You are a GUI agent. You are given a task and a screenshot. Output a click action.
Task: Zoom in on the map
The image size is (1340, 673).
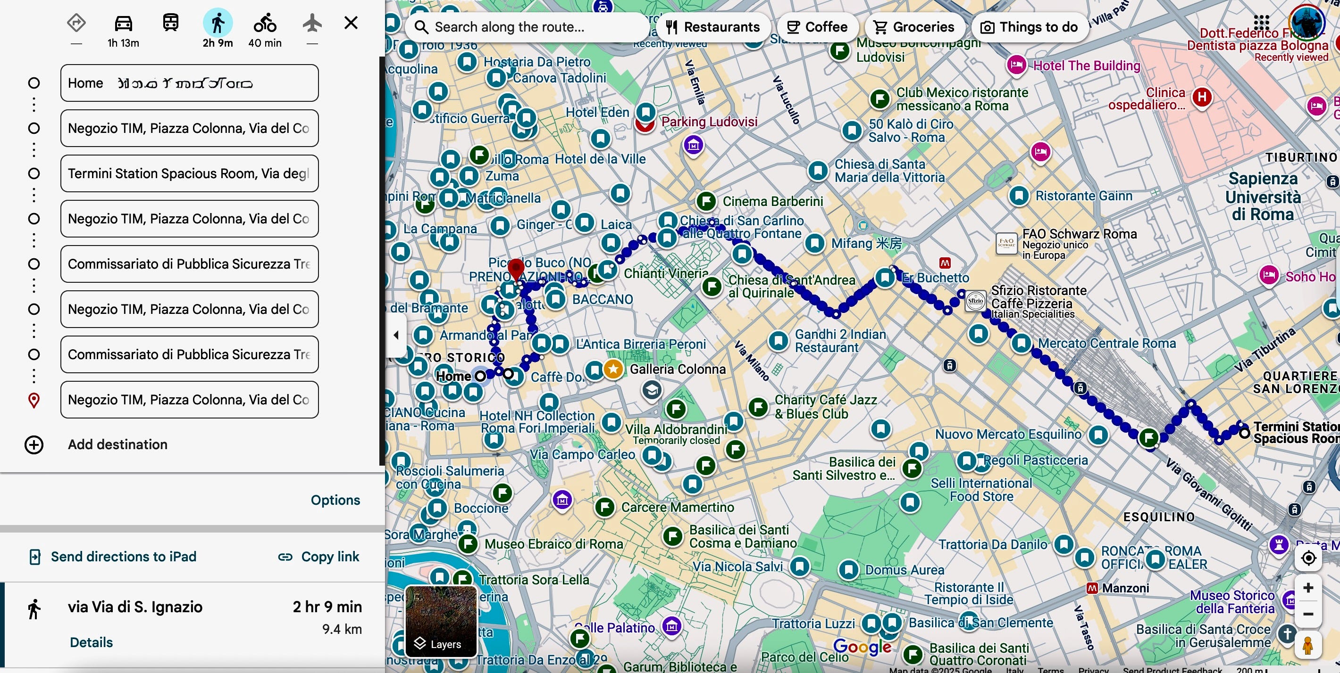pyautogui.click(x=1308, y=588)
